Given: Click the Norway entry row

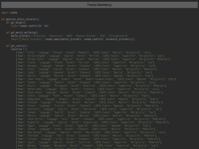Looking at the screenshot, I should tap(87, 146).
